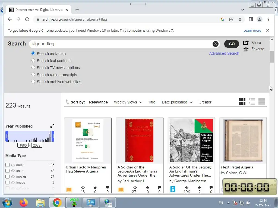Open Windows Explorer from taskbar
This screenshot has width=278, height=208.
pos(40,203)
